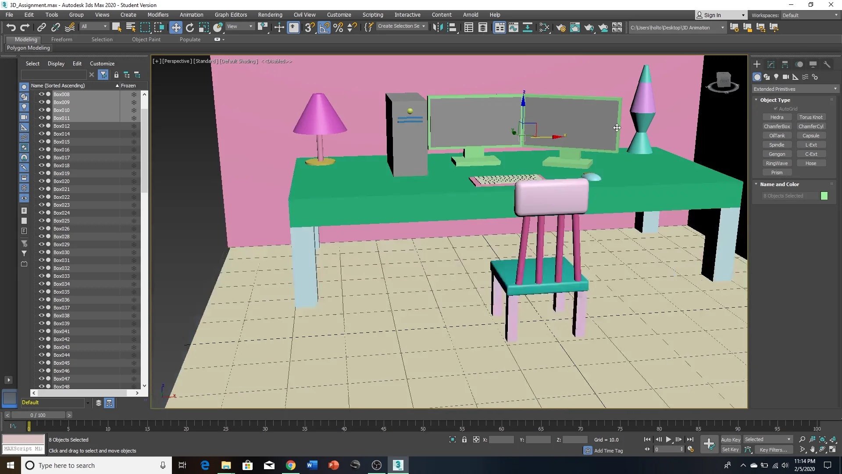Image resolution: width=842 pixels, height=474 pixels.
Task: Click the Select and Link icon
Action: (x=41, y=28)
